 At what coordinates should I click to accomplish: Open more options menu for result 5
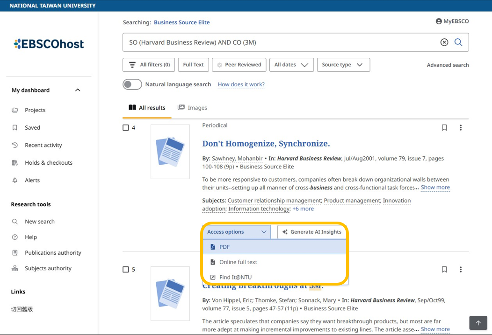click(461, 270)
